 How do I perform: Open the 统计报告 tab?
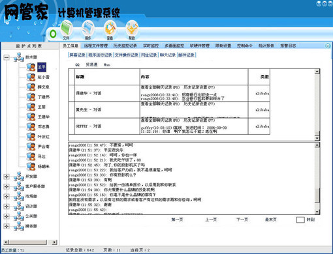pyautogui.click(x=266, y=46)
